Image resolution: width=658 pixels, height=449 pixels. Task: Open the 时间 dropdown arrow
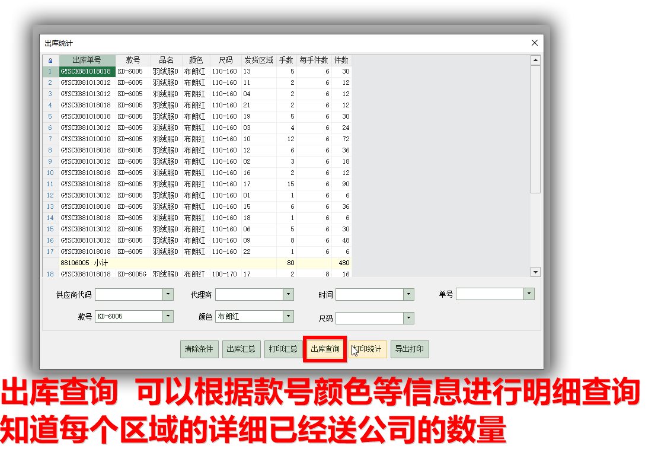tap(408, 294)
